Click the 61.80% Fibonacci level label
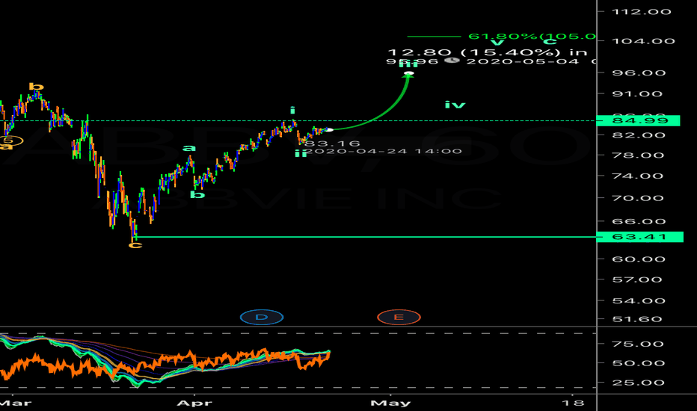The image size is (697, 411). (532, 37)
